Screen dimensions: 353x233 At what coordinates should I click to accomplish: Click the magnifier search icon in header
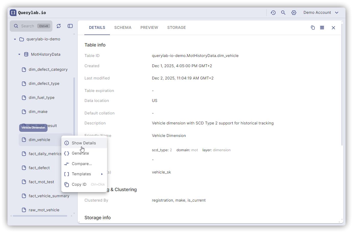click(283, 13)
